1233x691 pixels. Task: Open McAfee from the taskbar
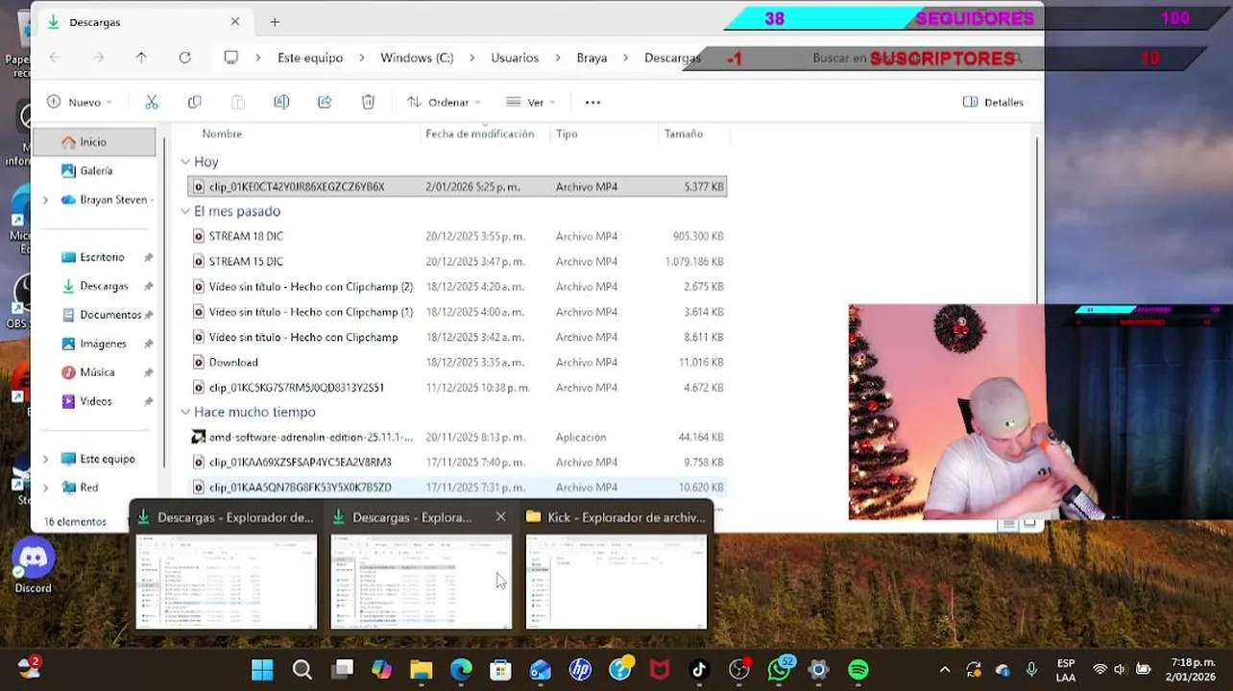coord(660,670)
